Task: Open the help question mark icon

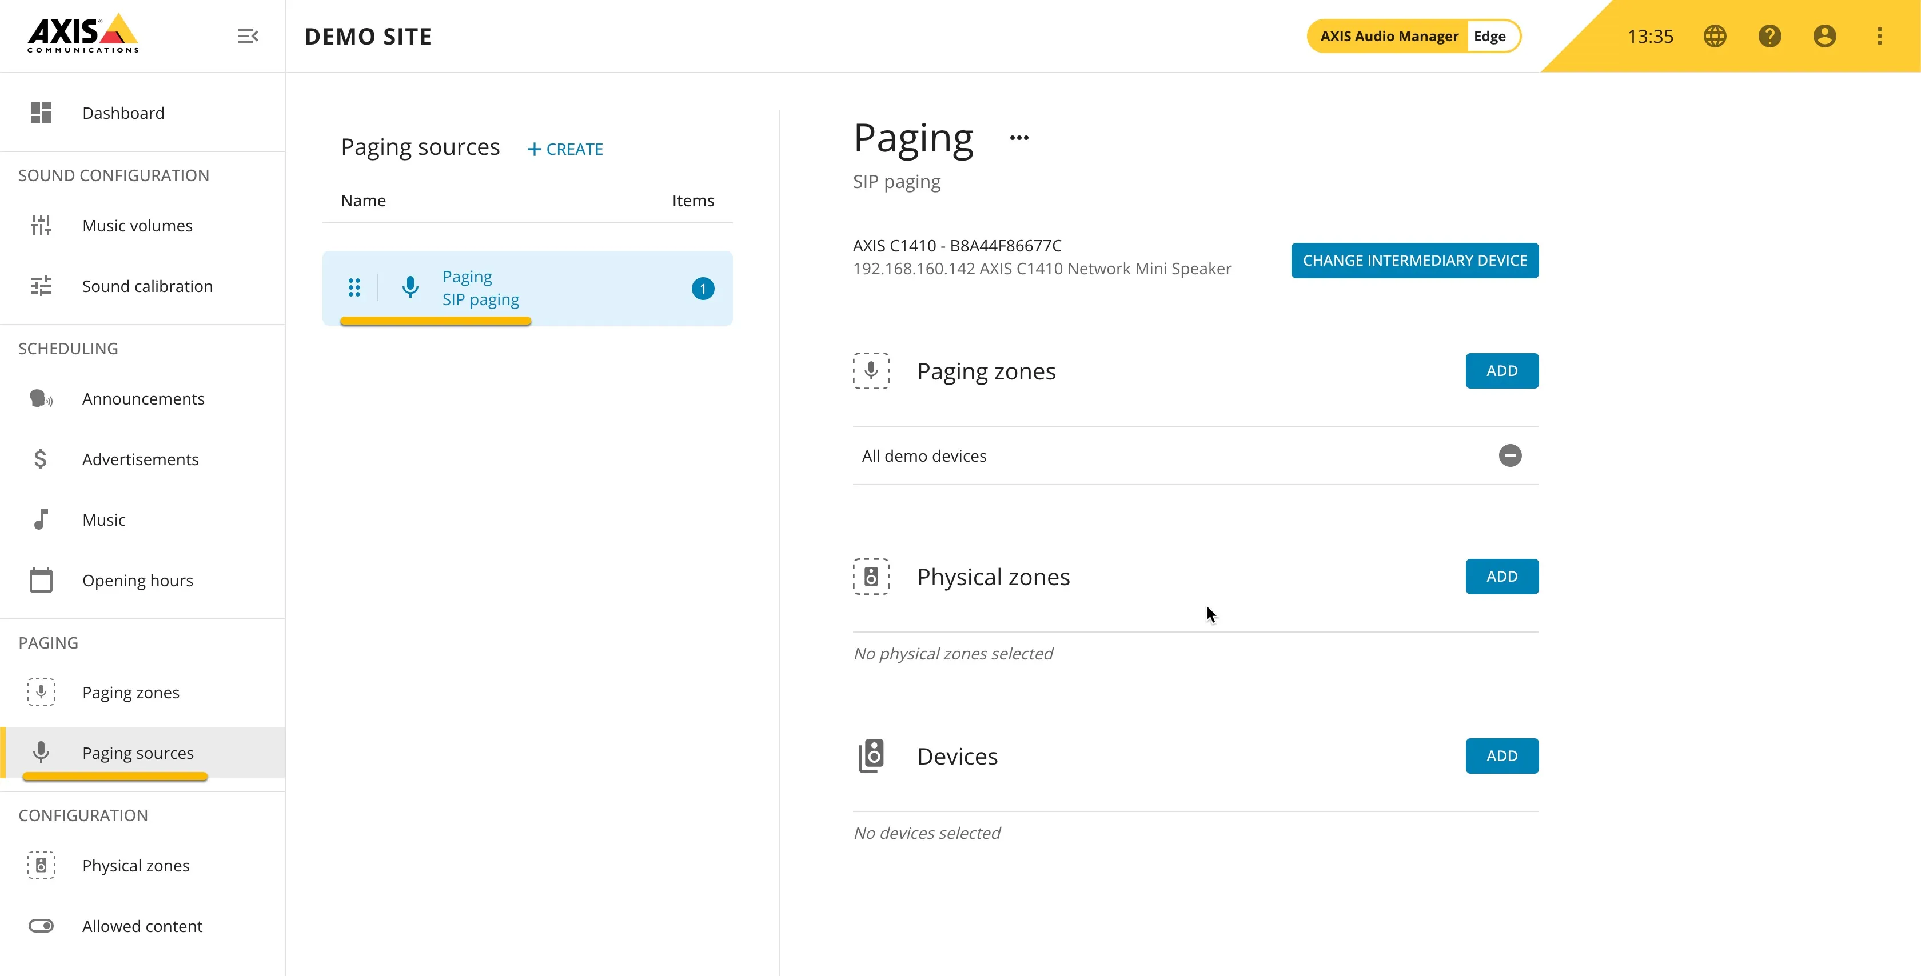Action: 1769,36
